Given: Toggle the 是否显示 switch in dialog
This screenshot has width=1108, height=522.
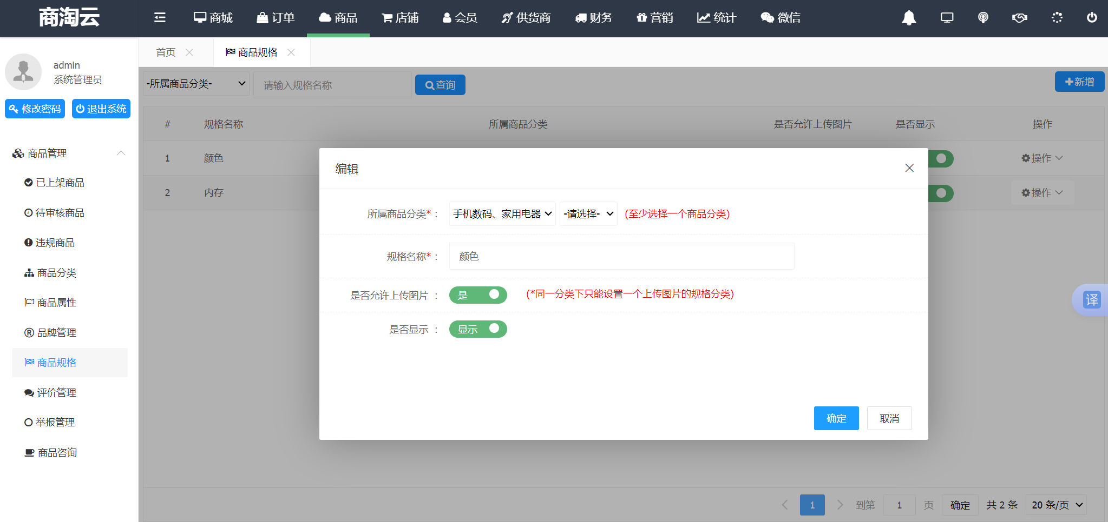Looking at the screenshot, I should coord(478,329).
